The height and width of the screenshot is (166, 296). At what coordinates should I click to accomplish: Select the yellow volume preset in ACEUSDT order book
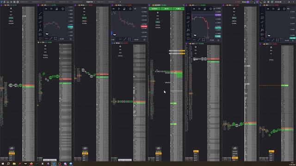click(x=158, y=154)
